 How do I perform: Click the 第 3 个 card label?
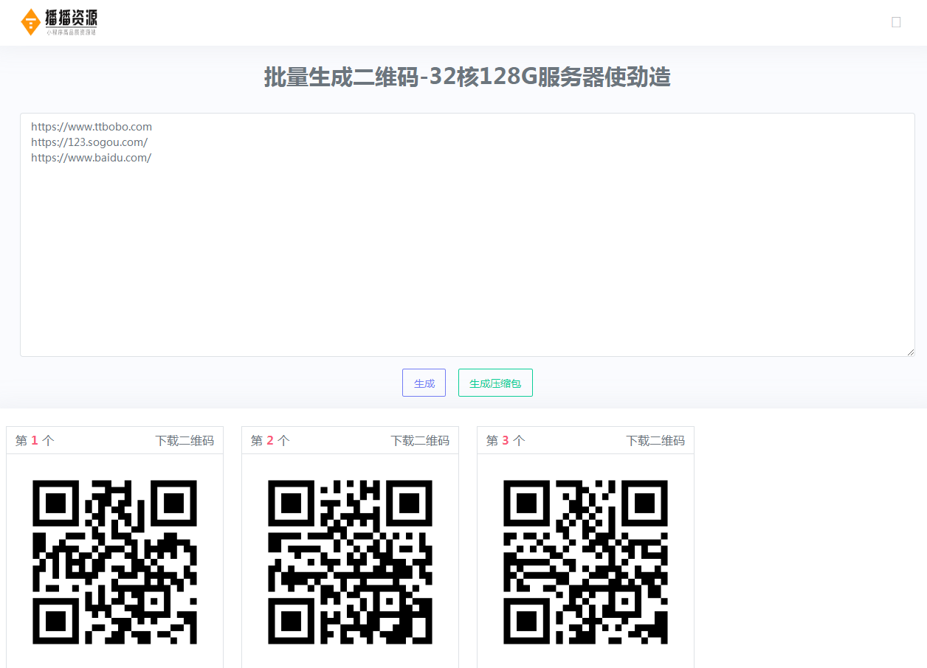[x=506, y=440]
